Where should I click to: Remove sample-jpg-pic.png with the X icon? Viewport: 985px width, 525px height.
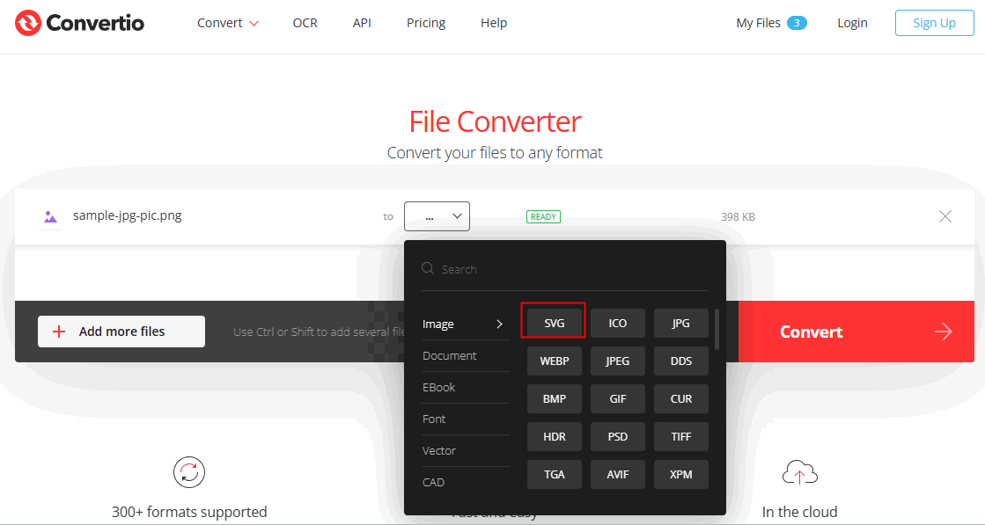pyautogui.click(x=945, y=216)
